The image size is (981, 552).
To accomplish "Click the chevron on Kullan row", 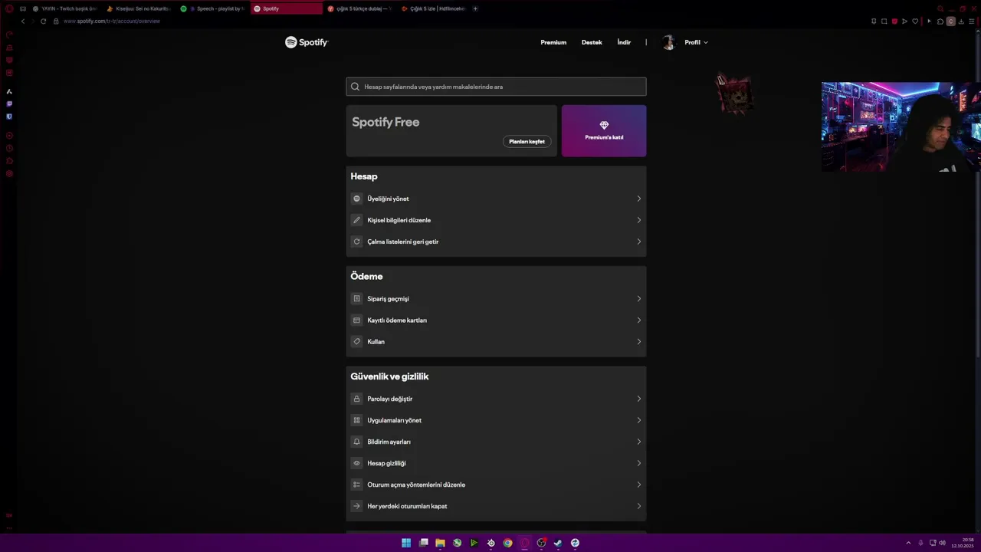I will (x=638, y=342).
